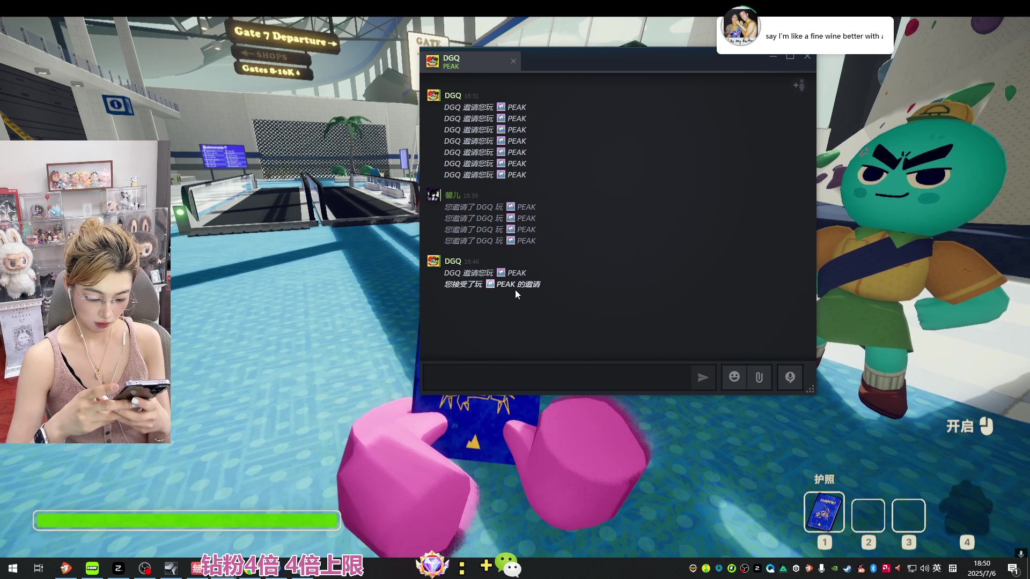Click the 英 input language indicator
This screenshot has height=579, width=1030.
click(937, 568)
